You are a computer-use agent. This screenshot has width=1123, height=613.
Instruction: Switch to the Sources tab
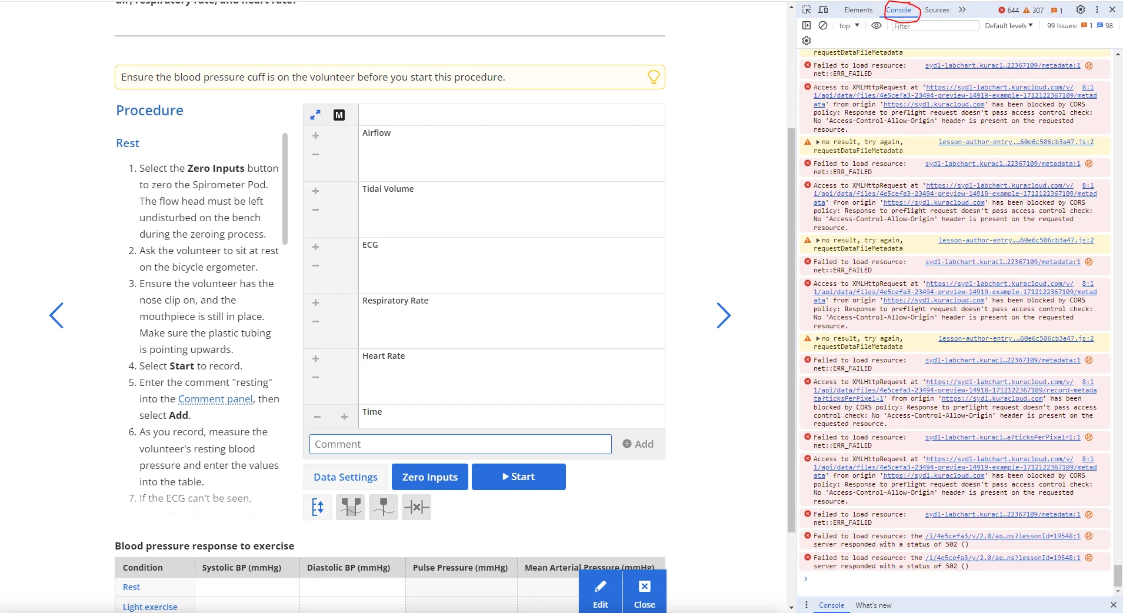(x=937, y=9)
